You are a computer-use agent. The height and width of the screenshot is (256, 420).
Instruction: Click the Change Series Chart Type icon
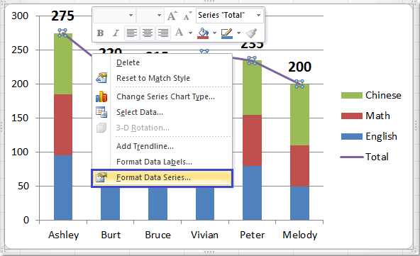pos(101,96)
